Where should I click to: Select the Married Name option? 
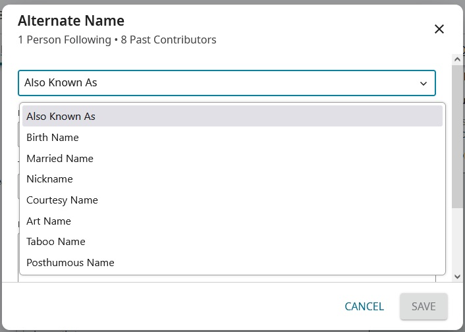pyautogui.click(x=60, y=159)
